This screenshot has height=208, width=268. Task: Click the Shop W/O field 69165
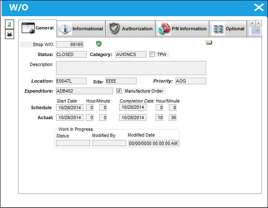click(70, 44)
